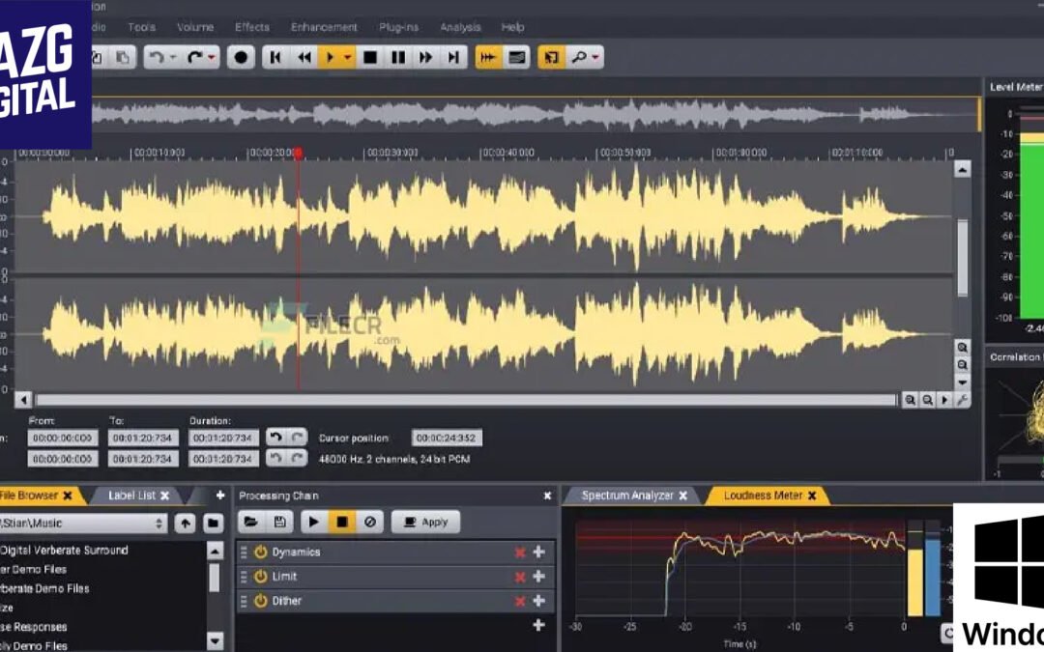The image size is (1044, 652).
Task: Preview processing chain with its play button
Action: (313, 523)
